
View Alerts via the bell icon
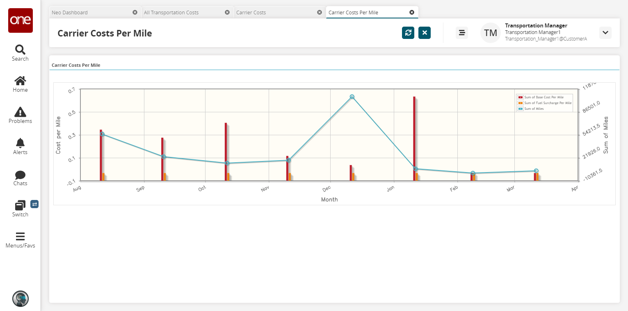(20, 146)
